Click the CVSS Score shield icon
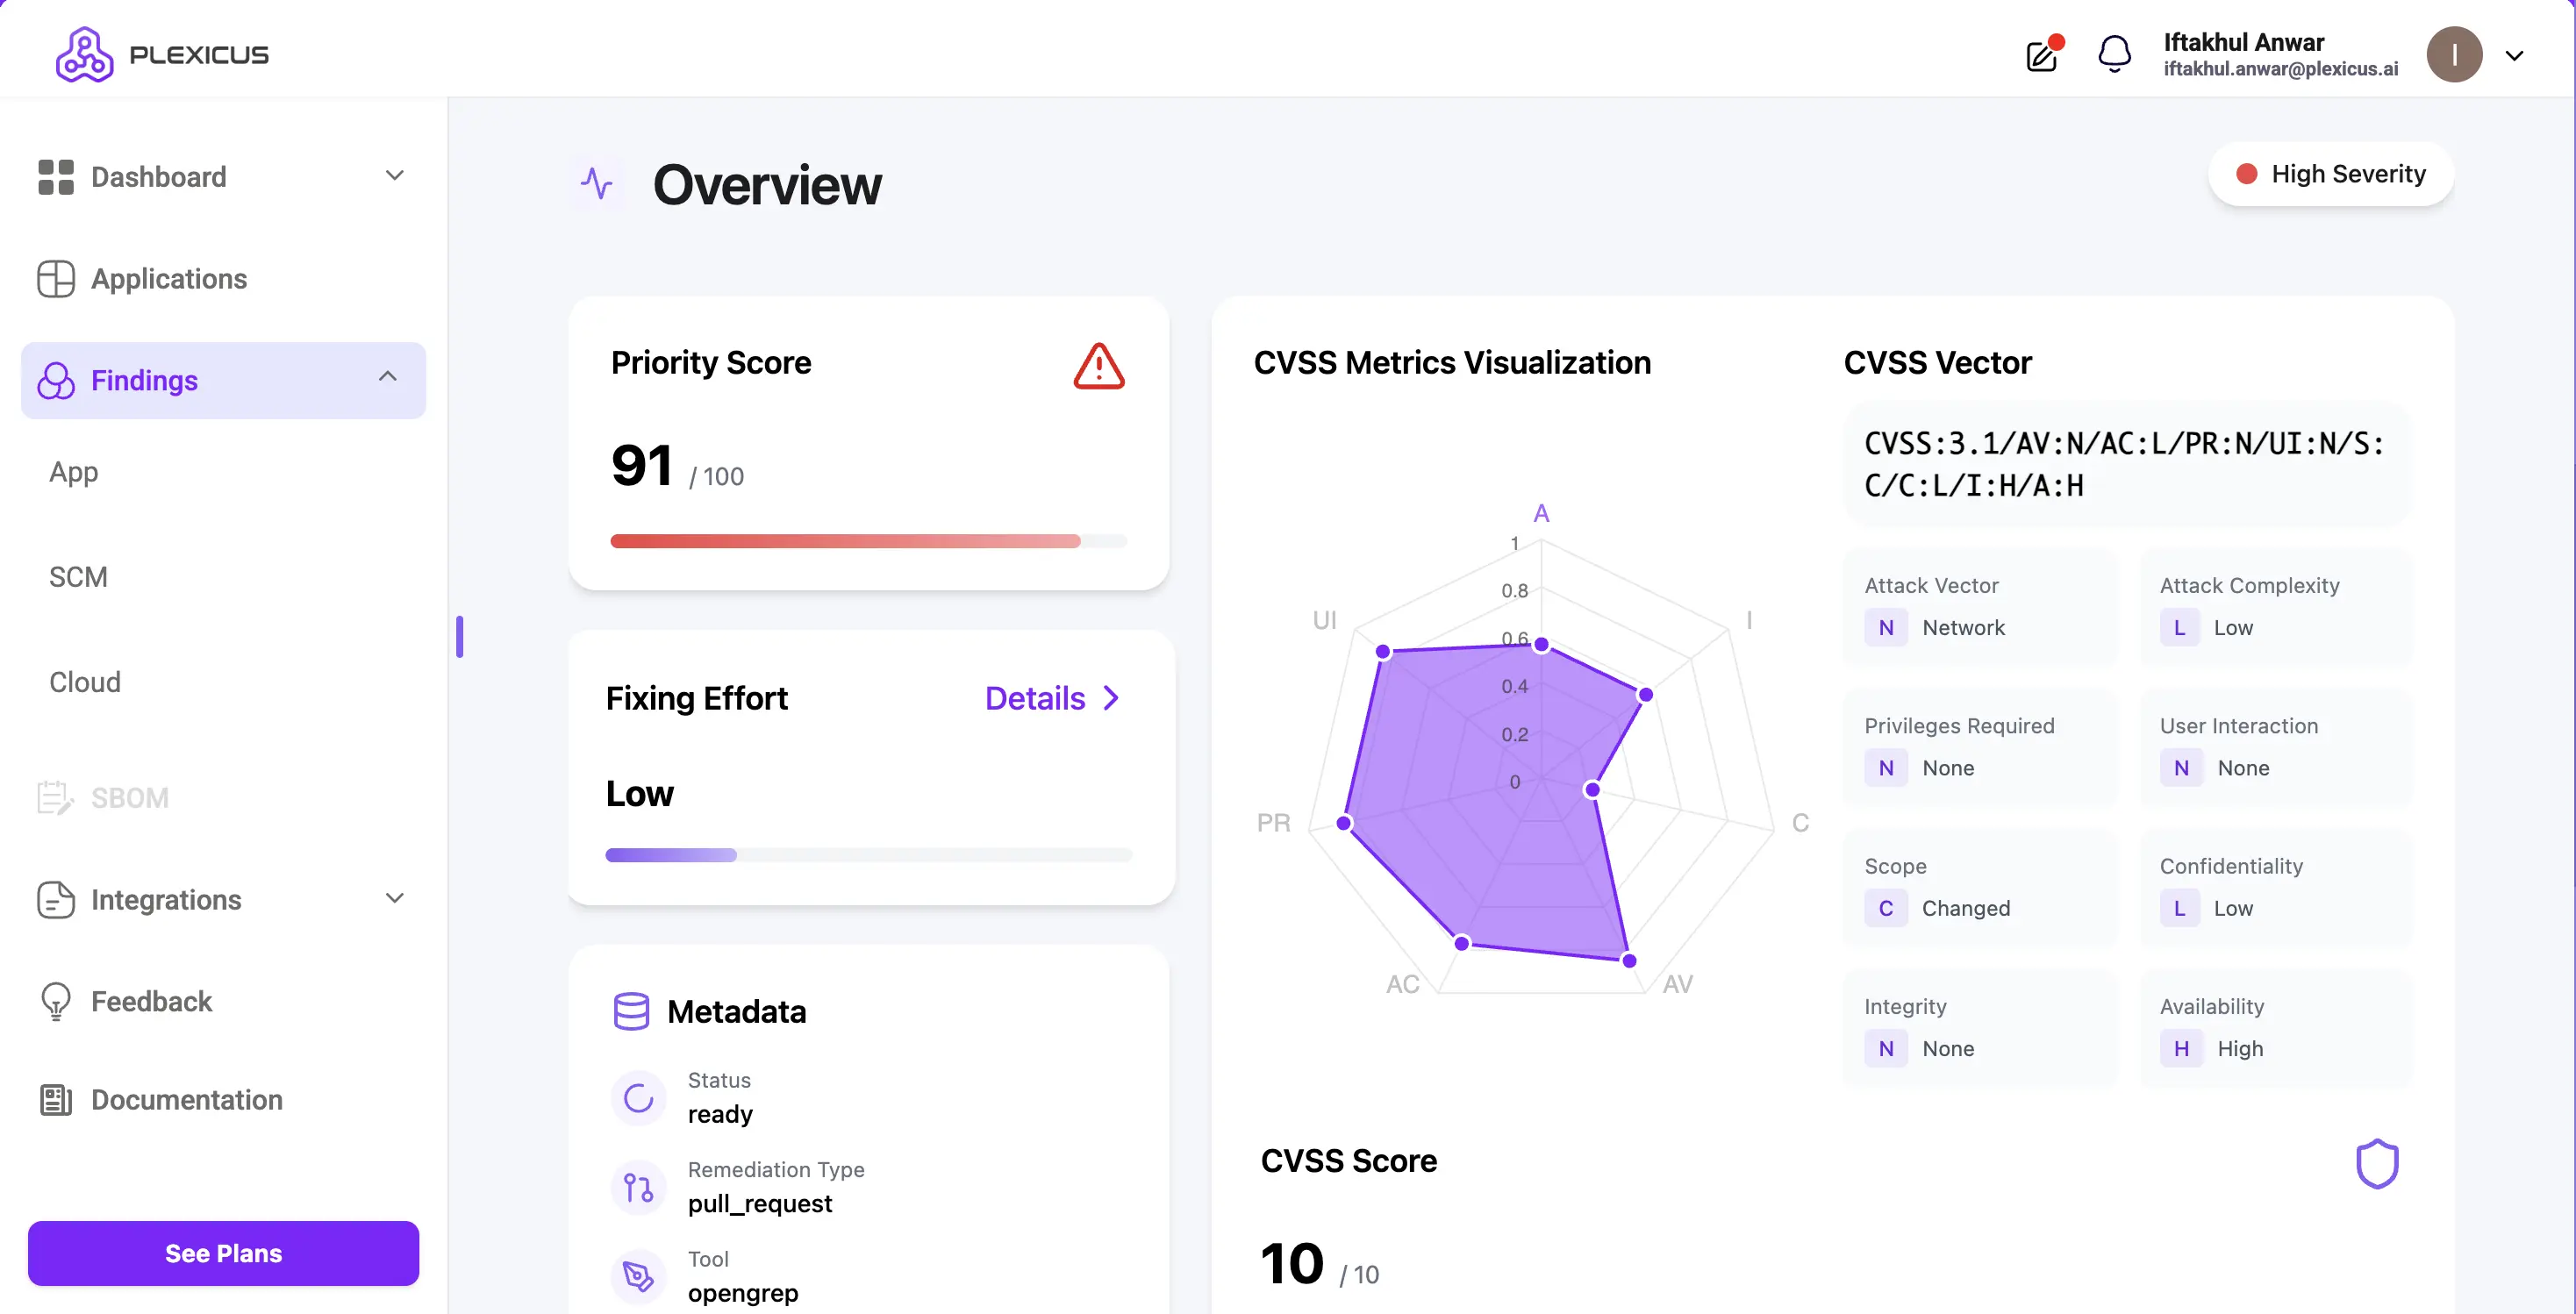Screen dimensions: 2576x1314 tap(2376, 1163)
